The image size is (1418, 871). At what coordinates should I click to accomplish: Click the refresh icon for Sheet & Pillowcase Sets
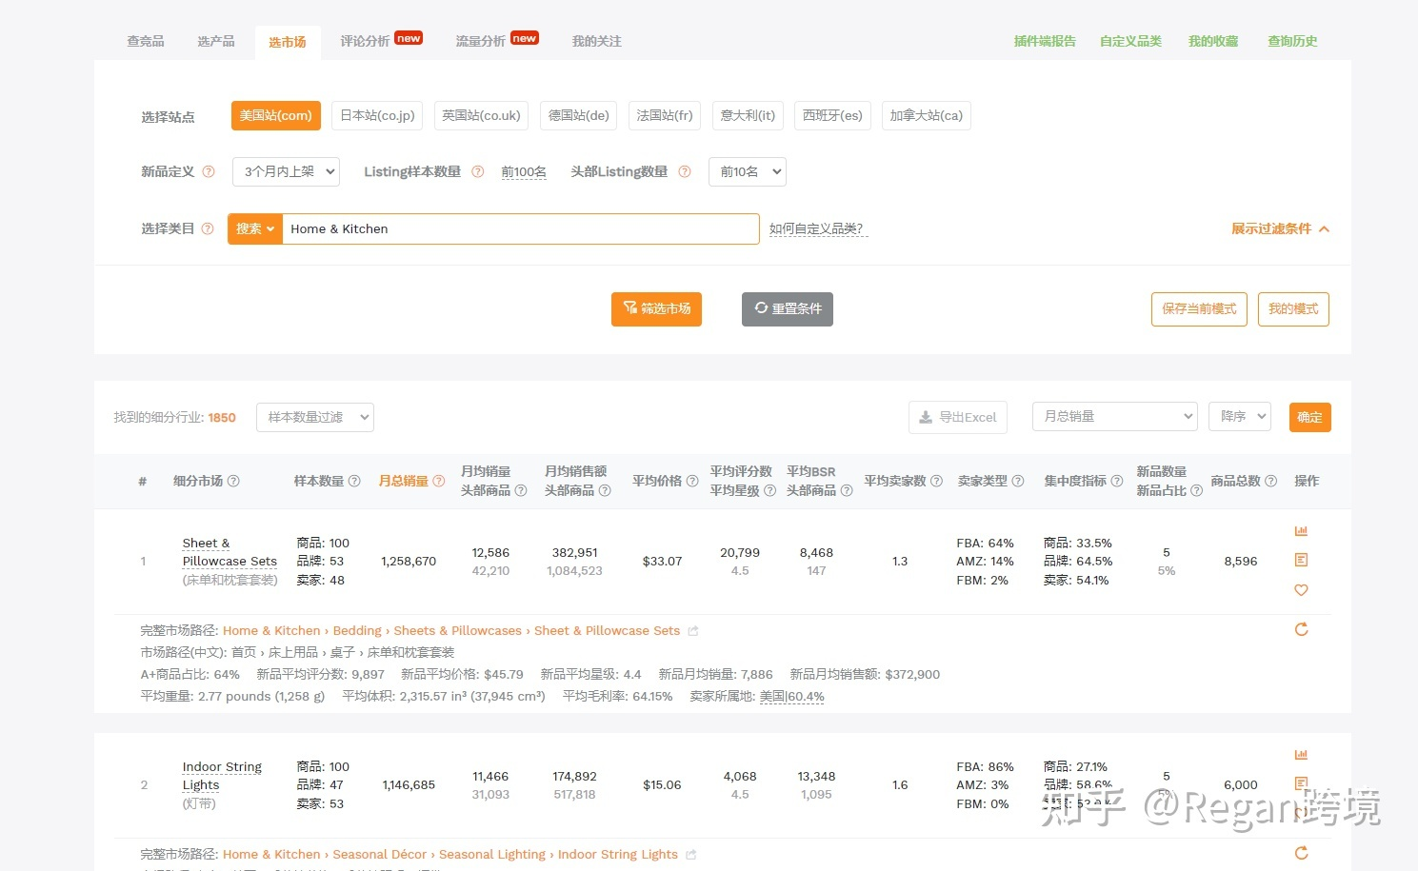click(x=1301, y=629)
